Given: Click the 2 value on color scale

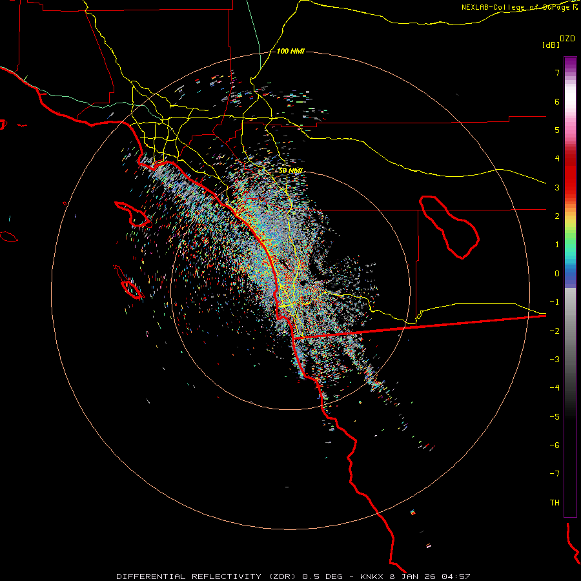Looking at the screenshot, I should tap(557, 216).
